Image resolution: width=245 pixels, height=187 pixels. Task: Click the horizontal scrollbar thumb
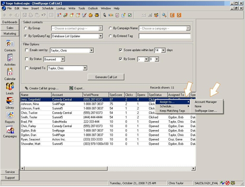66,168
